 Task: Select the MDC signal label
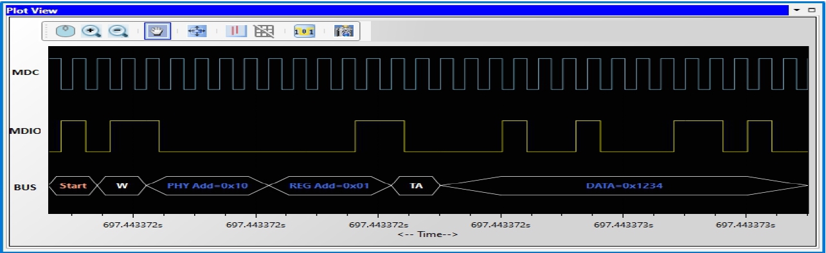(26, 72)
